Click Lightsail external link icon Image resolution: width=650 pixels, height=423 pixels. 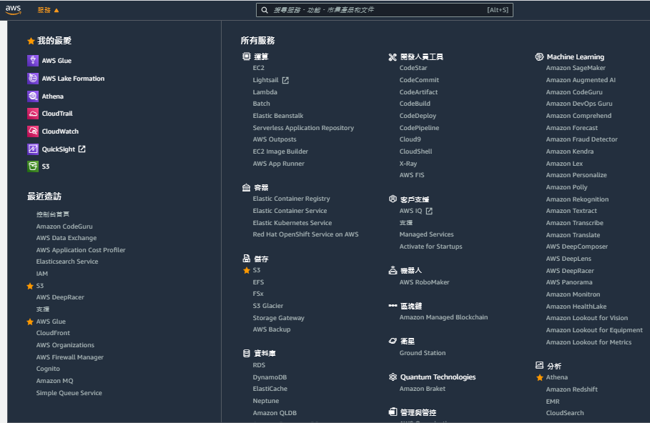(285, 80)
